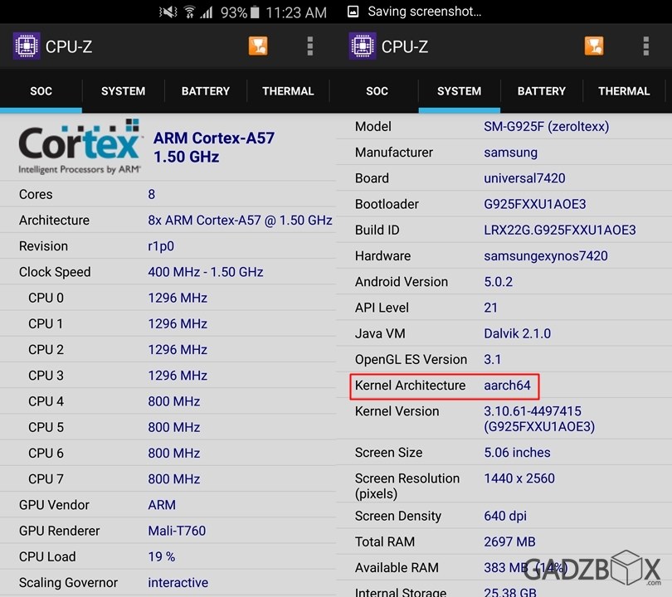
Task: Tap the battery icon in status bar
Action: click(x=255, y=12)
